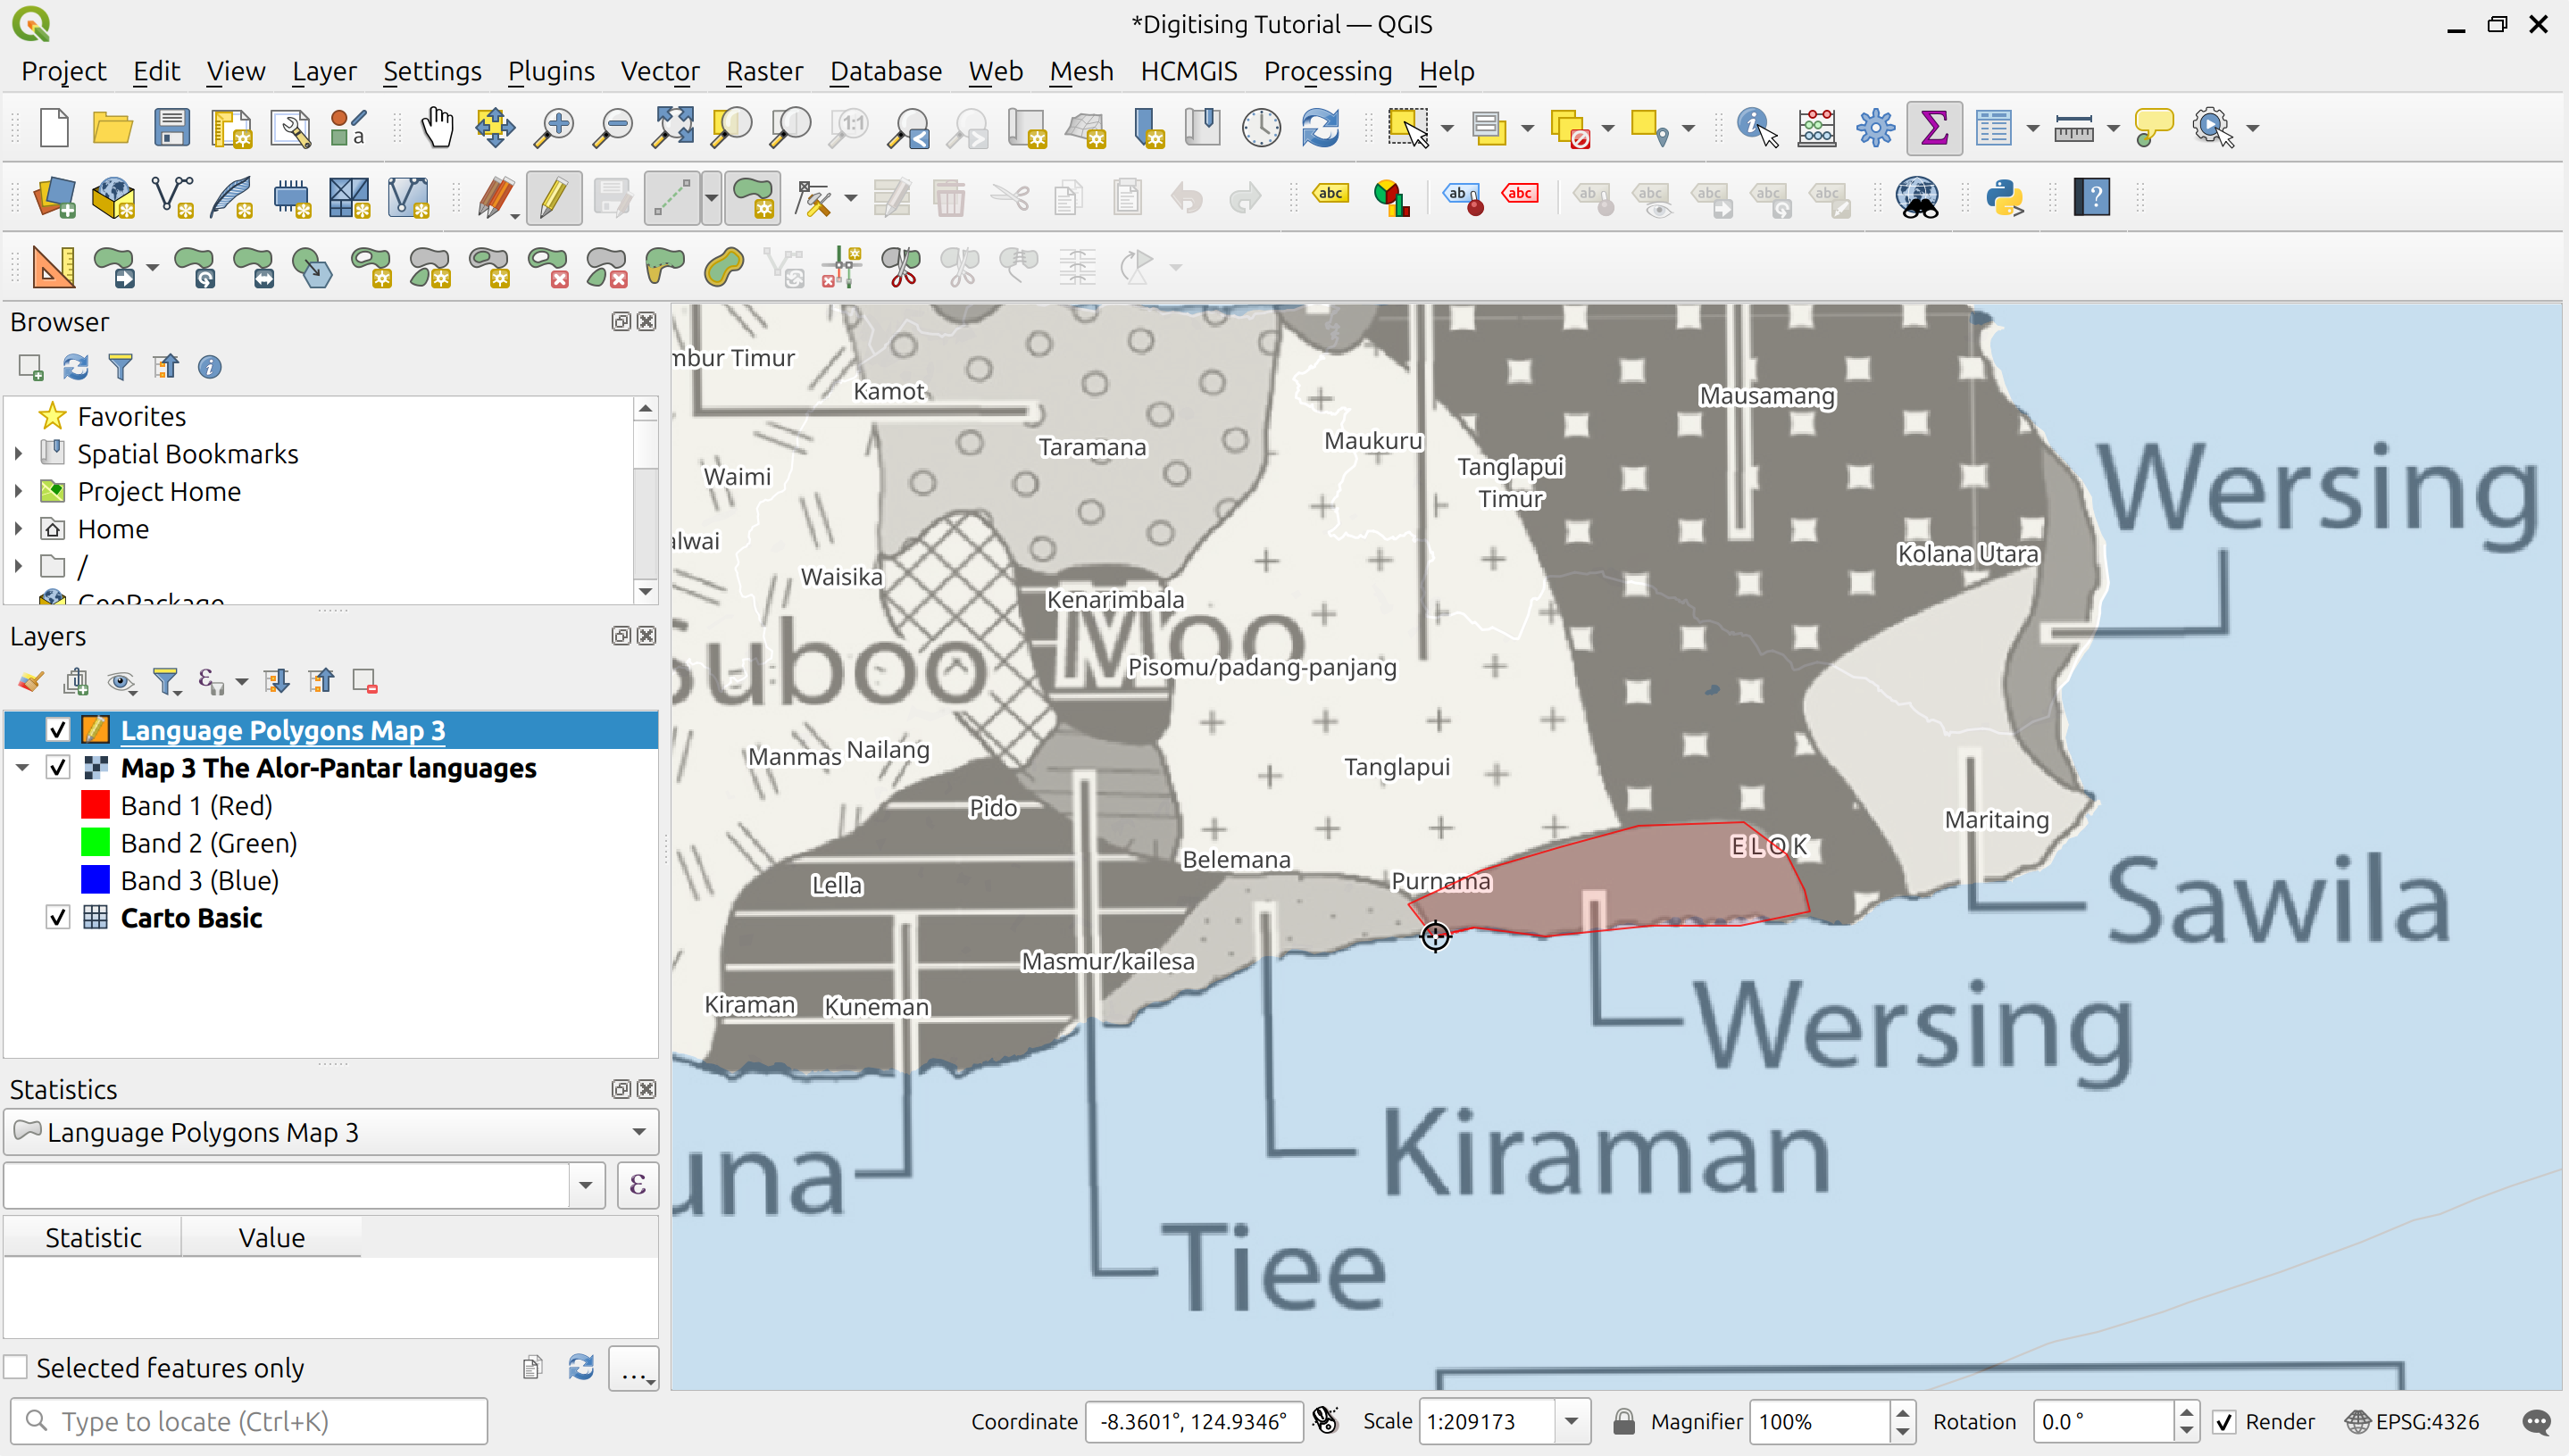Expand the Spatial Bookmarks tree item
The image size is (2569, 1456).
coord(18,453)
